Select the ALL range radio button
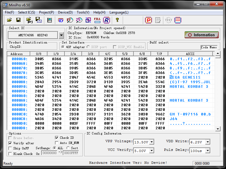 point(54,148)
